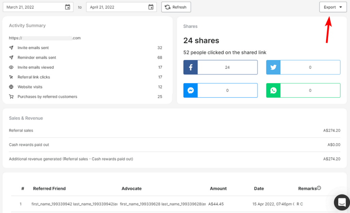
Task: Click the Refresh button
Action: click(x=176, y=7)
